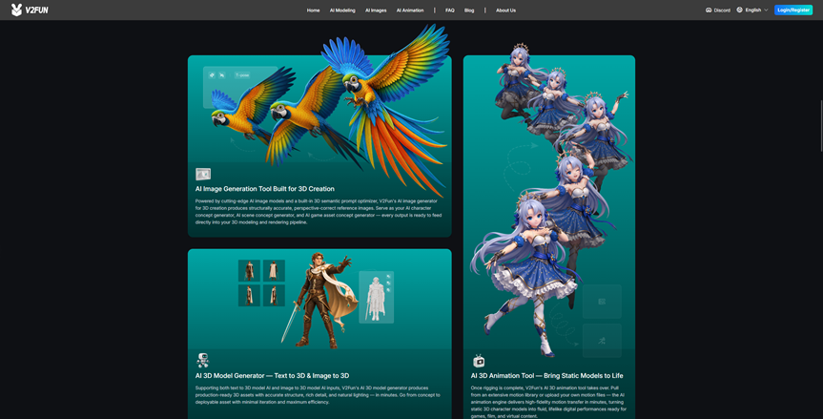Click the running figure motion icon tile
This screenshot has width=823, height=419.
[602, 340]
